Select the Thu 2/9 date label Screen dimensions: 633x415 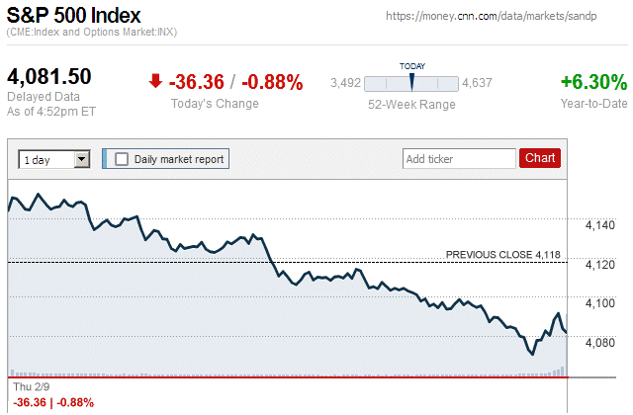click(x=27, y=387)
